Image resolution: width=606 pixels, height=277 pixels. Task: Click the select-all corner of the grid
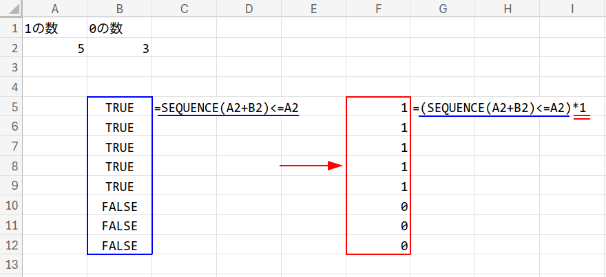click(11, 9)
